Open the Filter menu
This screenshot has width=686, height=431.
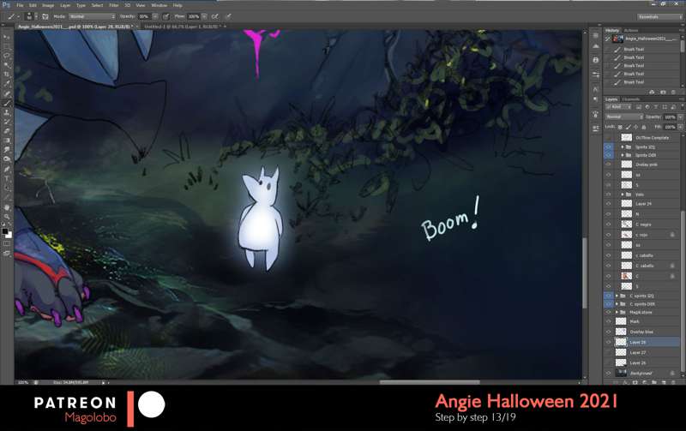(x=113, y=5)
